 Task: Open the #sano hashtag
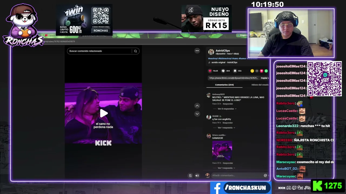tap(235, 58)
